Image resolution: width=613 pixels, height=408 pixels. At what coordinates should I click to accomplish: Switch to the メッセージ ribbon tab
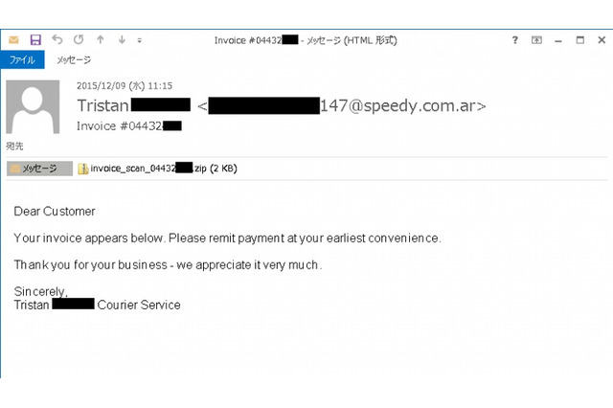(x=74, y=59)
